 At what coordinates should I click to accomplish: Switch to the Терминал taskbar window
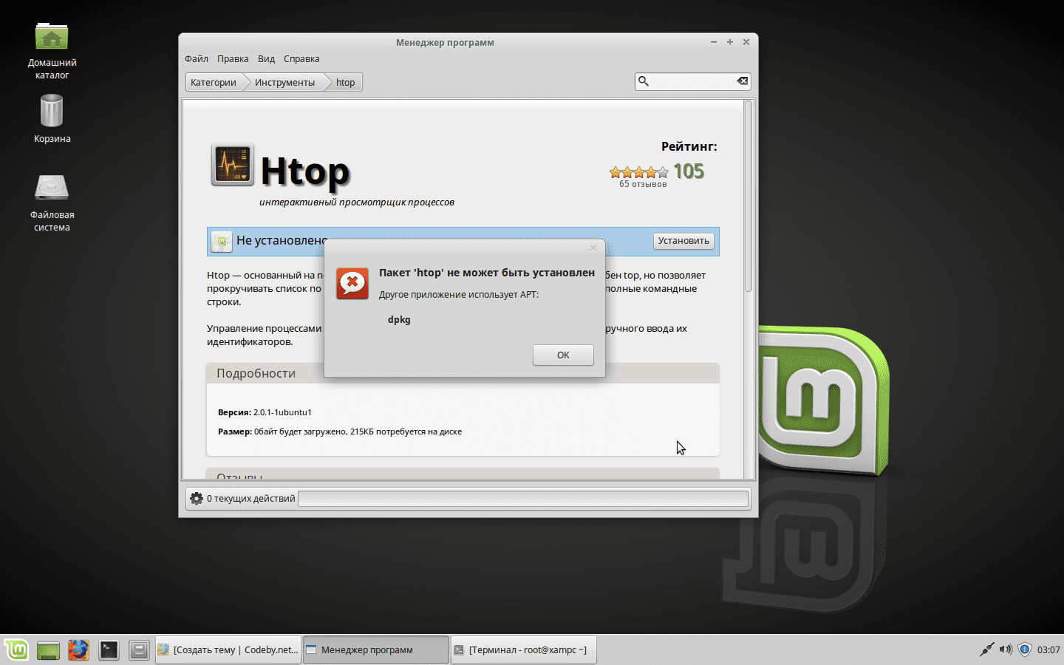click(x=523, y=650)
